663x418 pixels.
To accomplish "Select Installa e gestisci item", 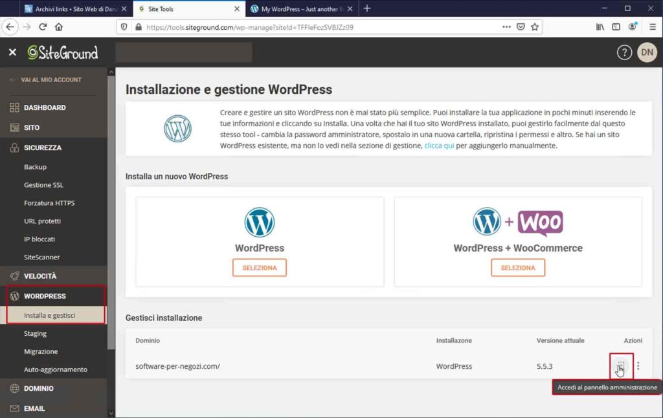I will [x=54, y=315].
